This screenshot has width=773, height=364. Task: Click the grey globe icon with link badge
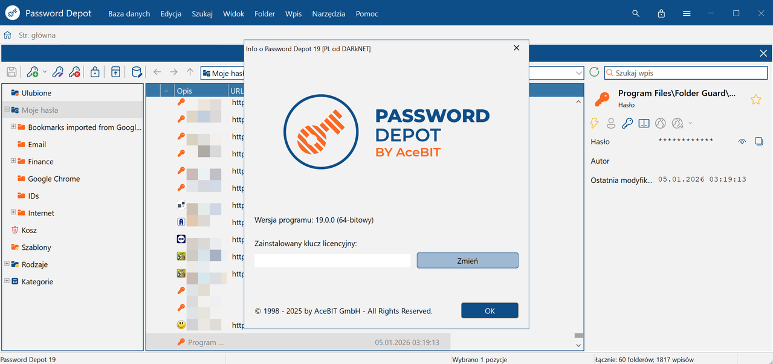point(678,123)
